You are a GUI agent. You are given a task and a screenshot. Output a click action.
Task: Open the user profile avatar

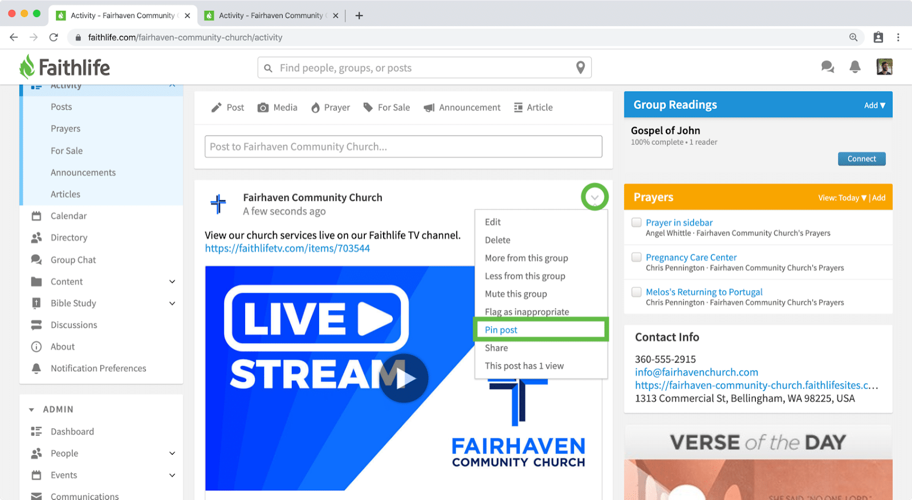pyautogui.click(x=885, y=67)
